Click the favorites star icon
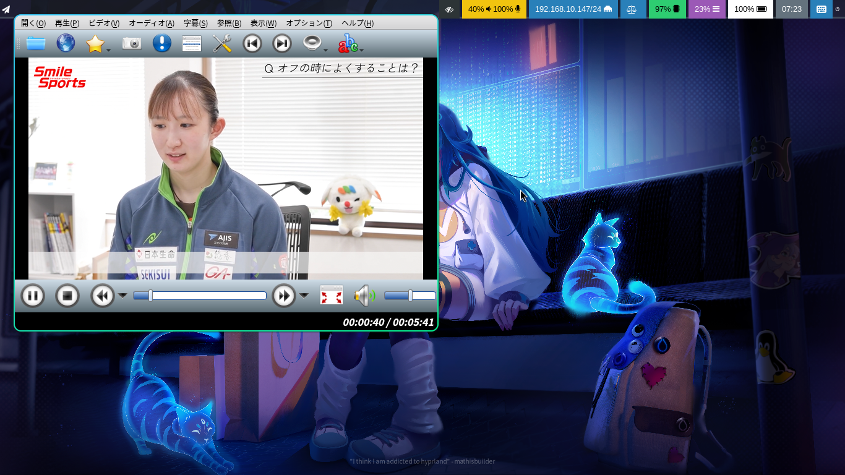This screenshot has height=475, width=845. click(95, 43)
